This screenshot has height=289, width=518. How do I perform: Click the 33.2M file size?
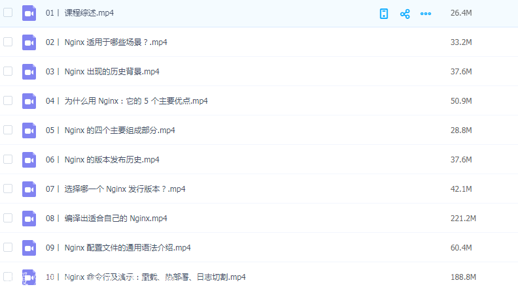click(461, 42)
